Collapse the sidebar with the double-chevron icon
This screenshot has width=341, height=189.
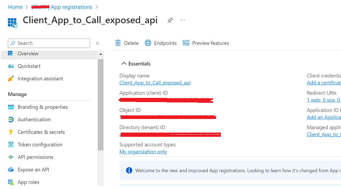(x=98, y=43)
